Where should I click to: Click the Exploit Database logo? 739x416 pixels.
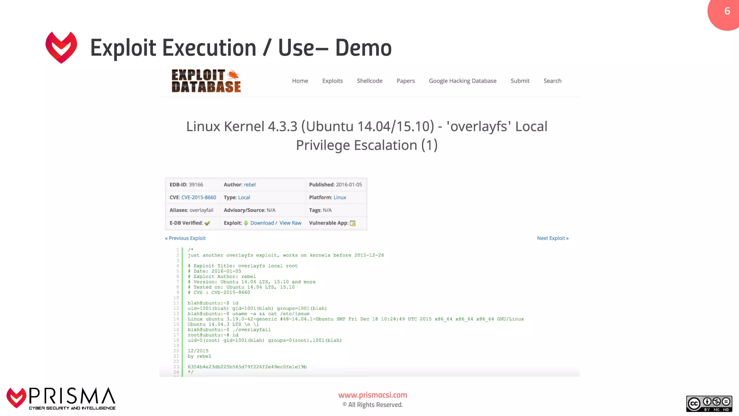pos(206,81)
